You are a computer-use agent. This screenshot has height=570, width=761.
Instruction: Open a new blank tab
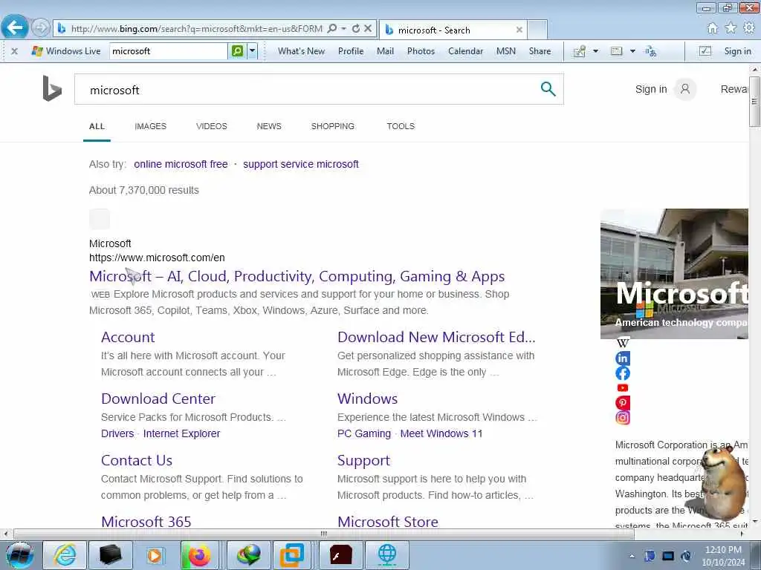click(x=537, y=30)
